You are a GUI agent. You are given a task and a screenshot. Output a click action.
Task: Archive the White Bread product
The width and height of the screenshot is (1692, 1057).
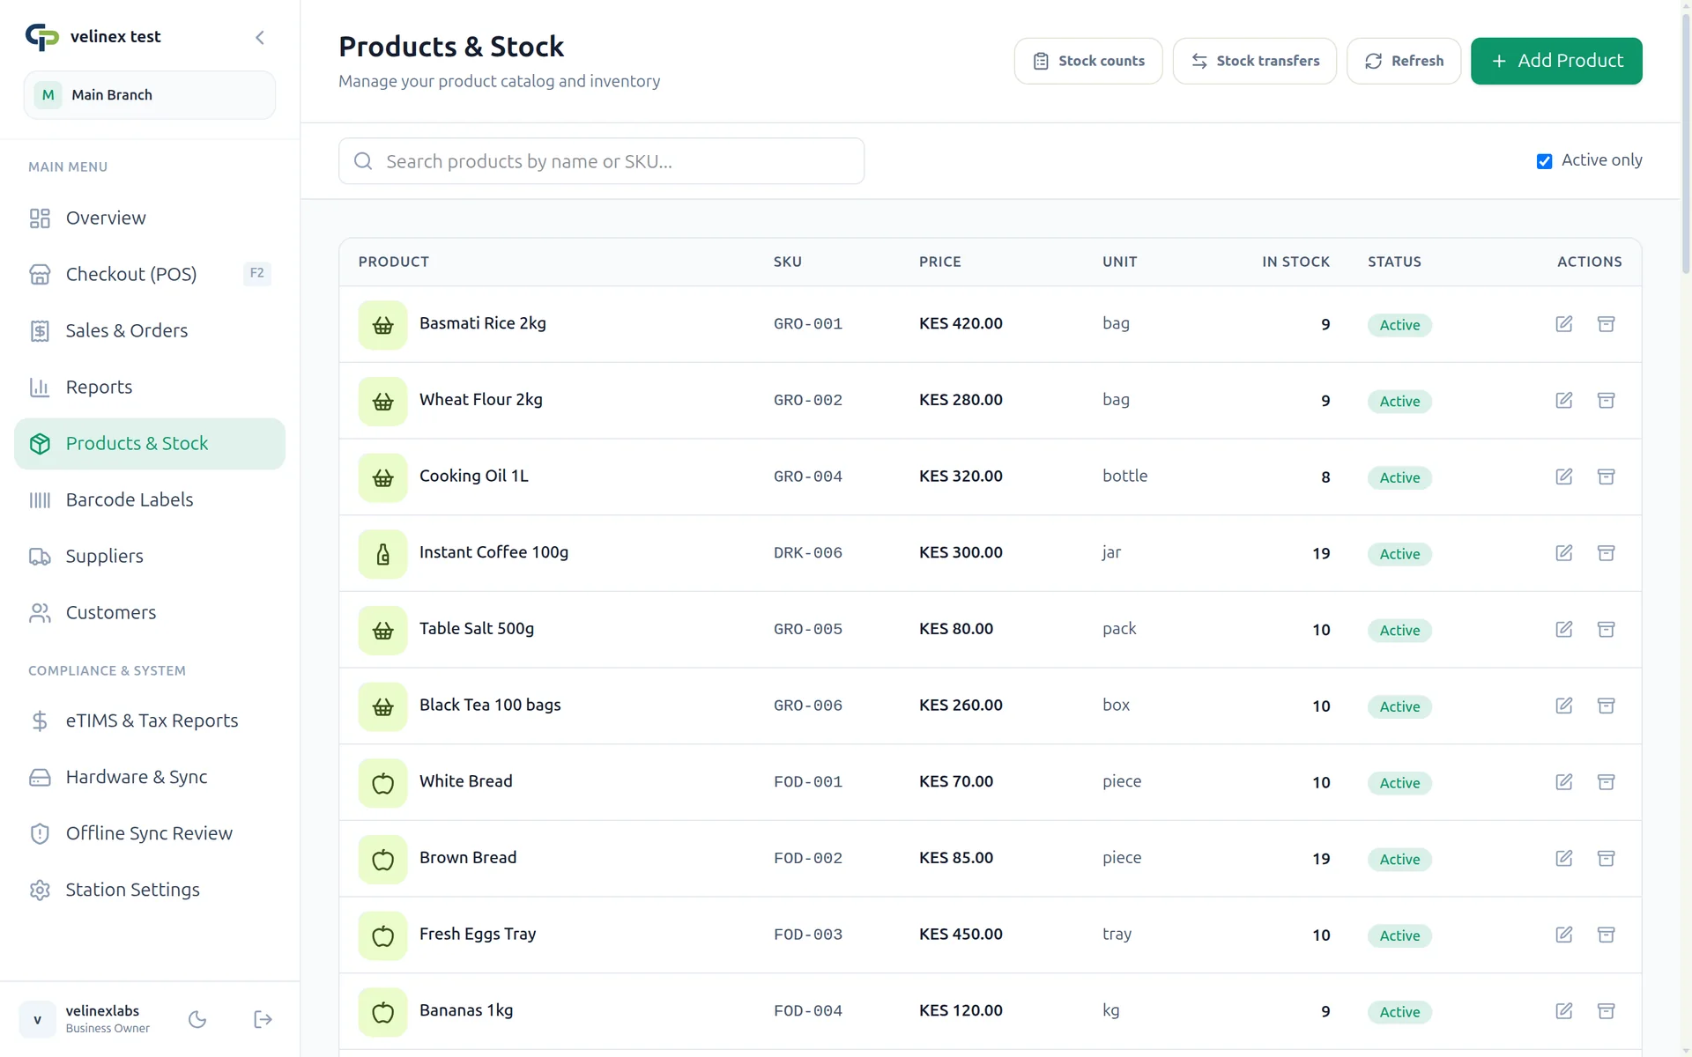click(x=1606, y=782)
